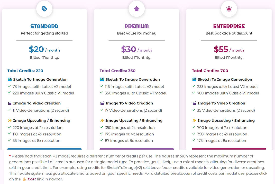Image resolution: width=275 pixels, height=184 pixels.
Task: Select the purple star icon above Premium plan
Action: point(136,8)
